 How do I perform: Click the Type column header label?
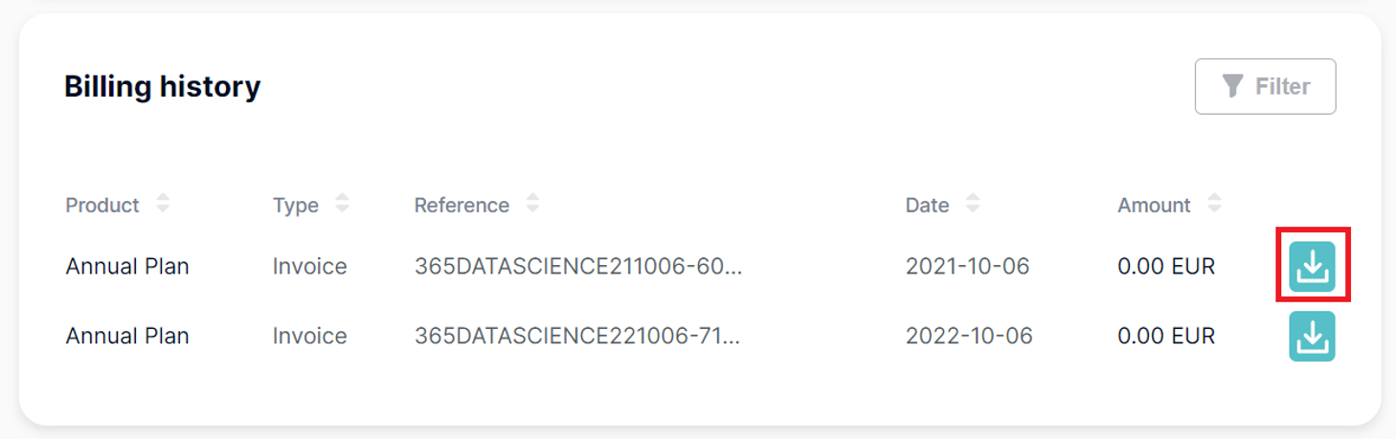[x=296, y=205]
